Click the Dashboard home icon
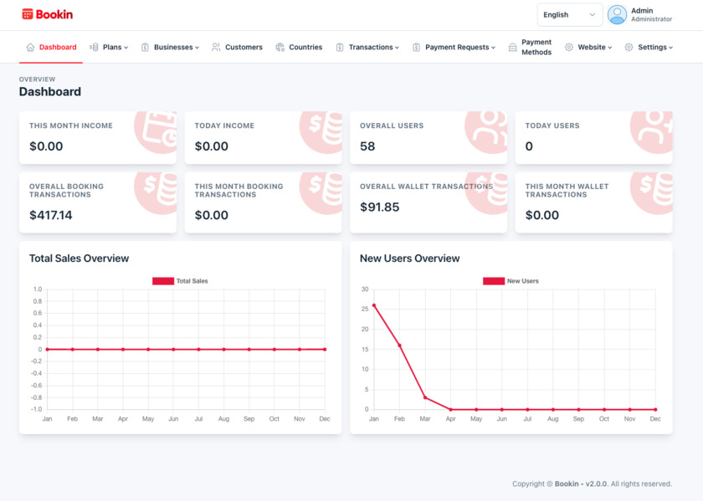Screen dimensions: 703x501 point(30,47)
